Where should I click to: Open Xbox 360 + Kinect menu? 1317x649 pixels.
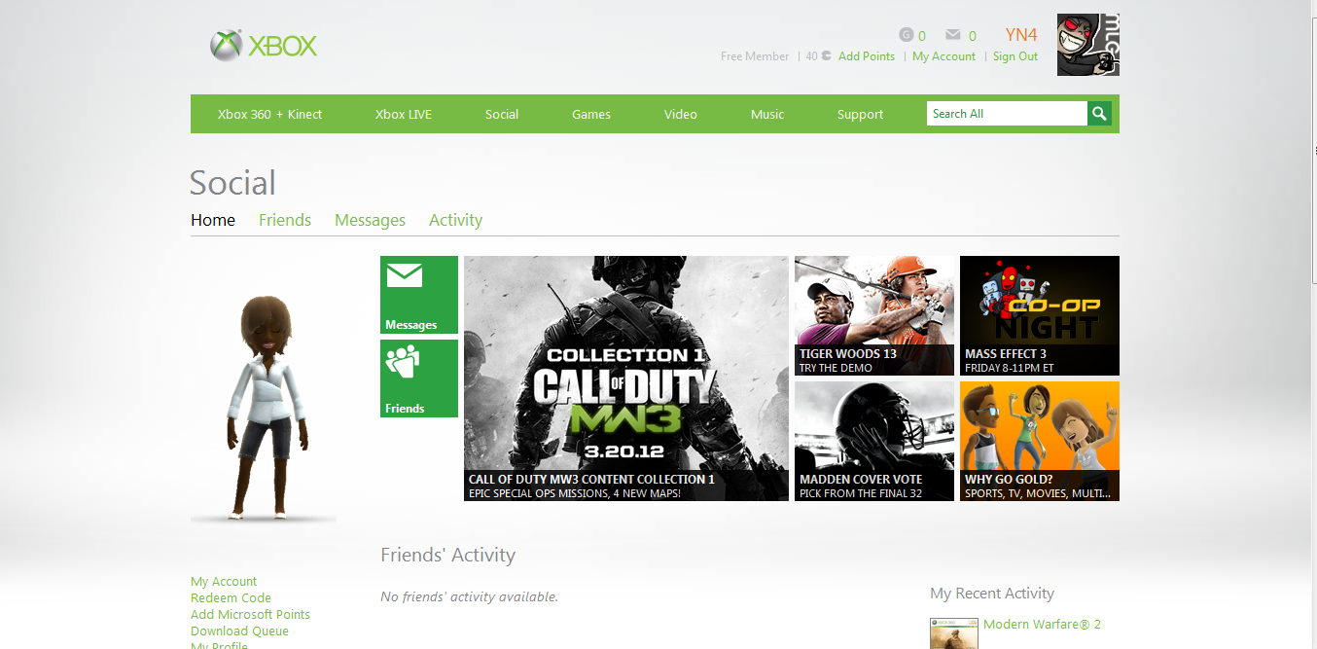pyautogui.click(x=269, y=114)
